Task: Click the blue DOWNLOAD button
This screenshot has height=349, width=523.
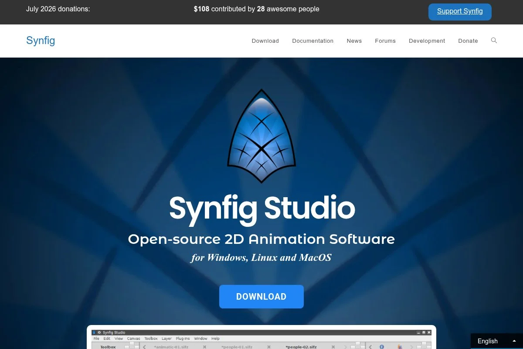Action: pos(261,297)
